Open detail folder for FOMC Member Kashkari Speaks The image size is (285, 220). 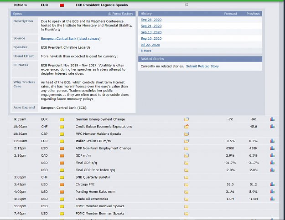(187, 206)
